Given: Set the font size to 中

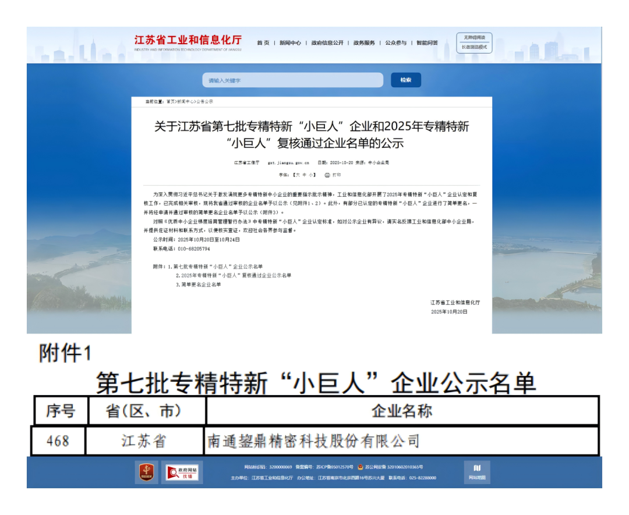Looking at the screenshot, I should pos(304,175).
